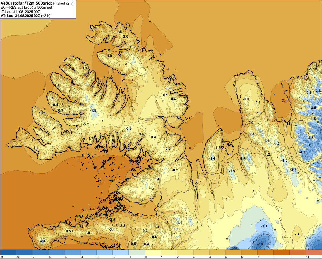Click the '2.3' temperature value

click(x=123, y=226)
